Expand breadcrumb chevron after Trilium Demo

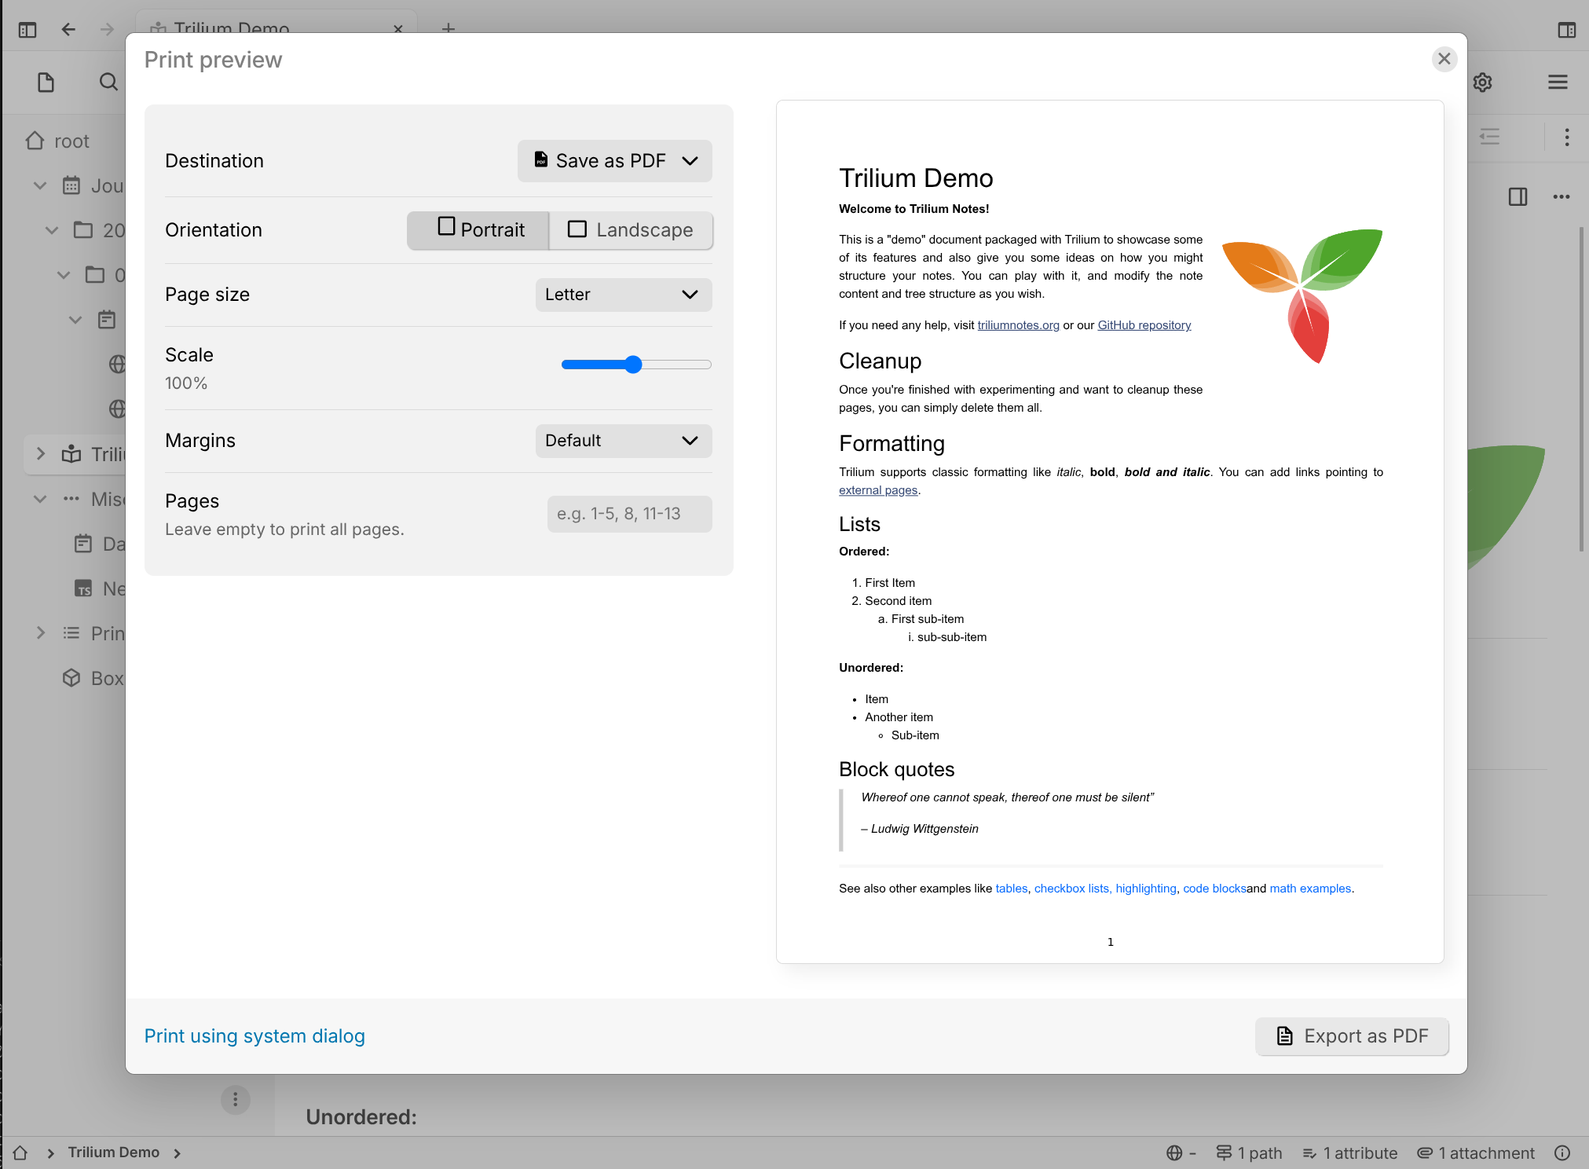click(177, 1153)
